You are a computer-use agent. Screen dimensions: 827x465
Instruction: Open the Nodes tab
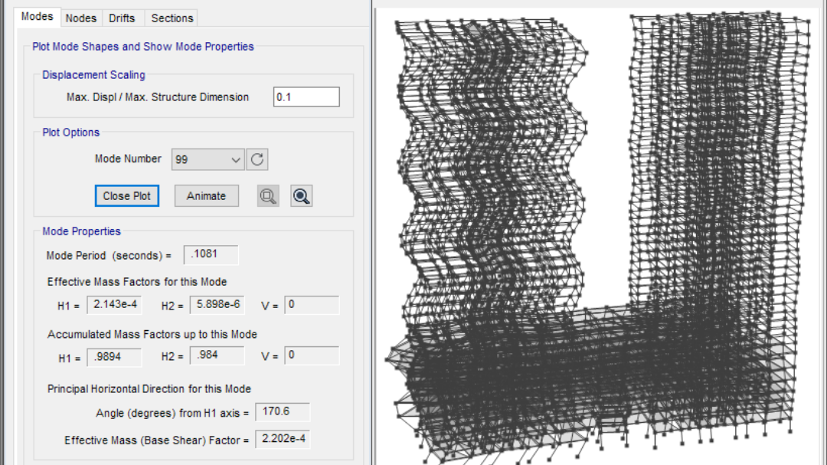click(80, 18)
